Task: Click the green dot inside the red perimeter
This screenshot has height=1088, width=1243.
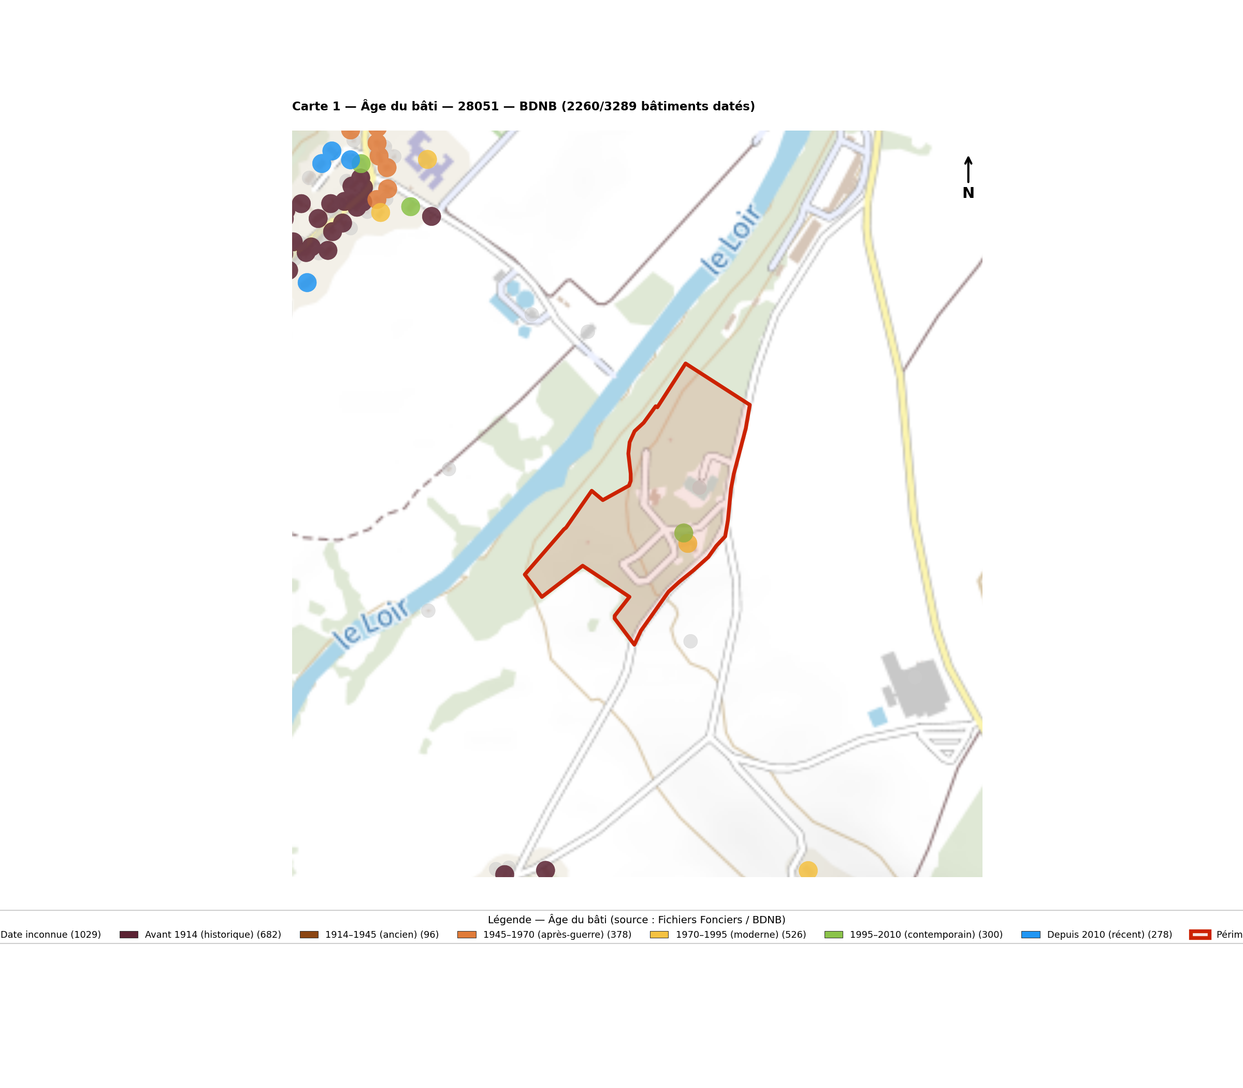Action: click(684, 533)
